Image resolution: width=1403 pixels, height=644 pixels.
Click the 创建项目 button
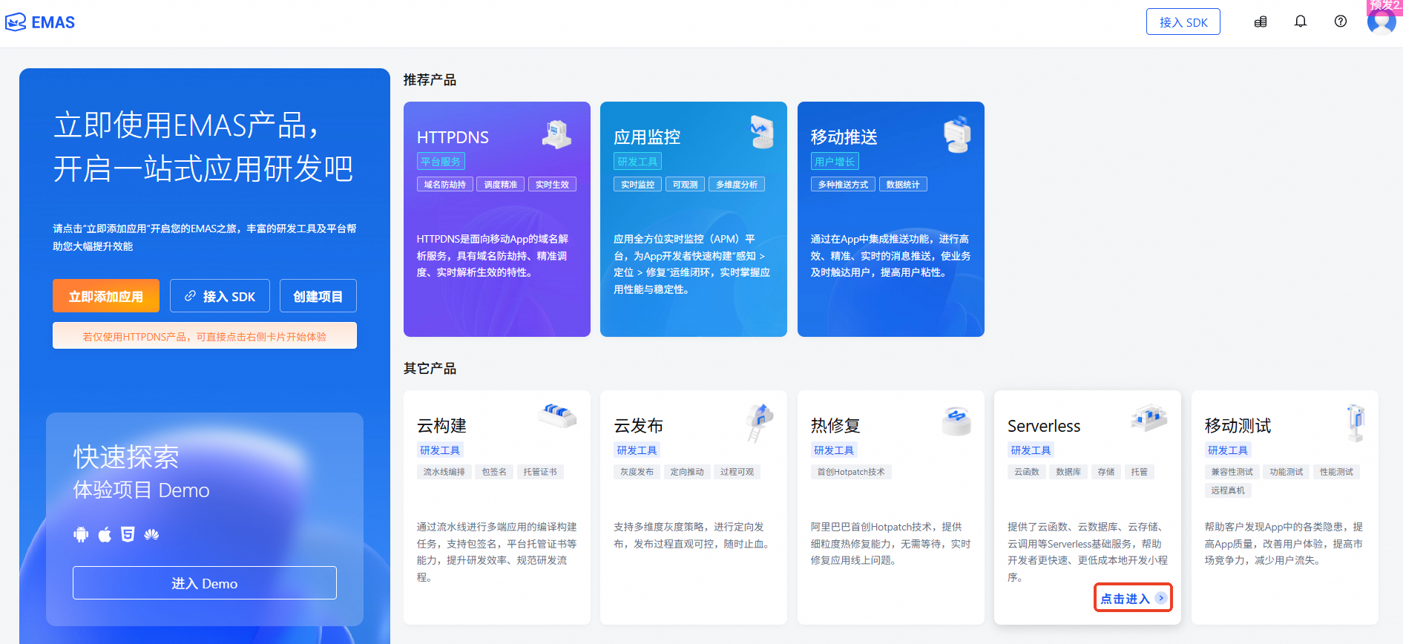coord(318,296)
